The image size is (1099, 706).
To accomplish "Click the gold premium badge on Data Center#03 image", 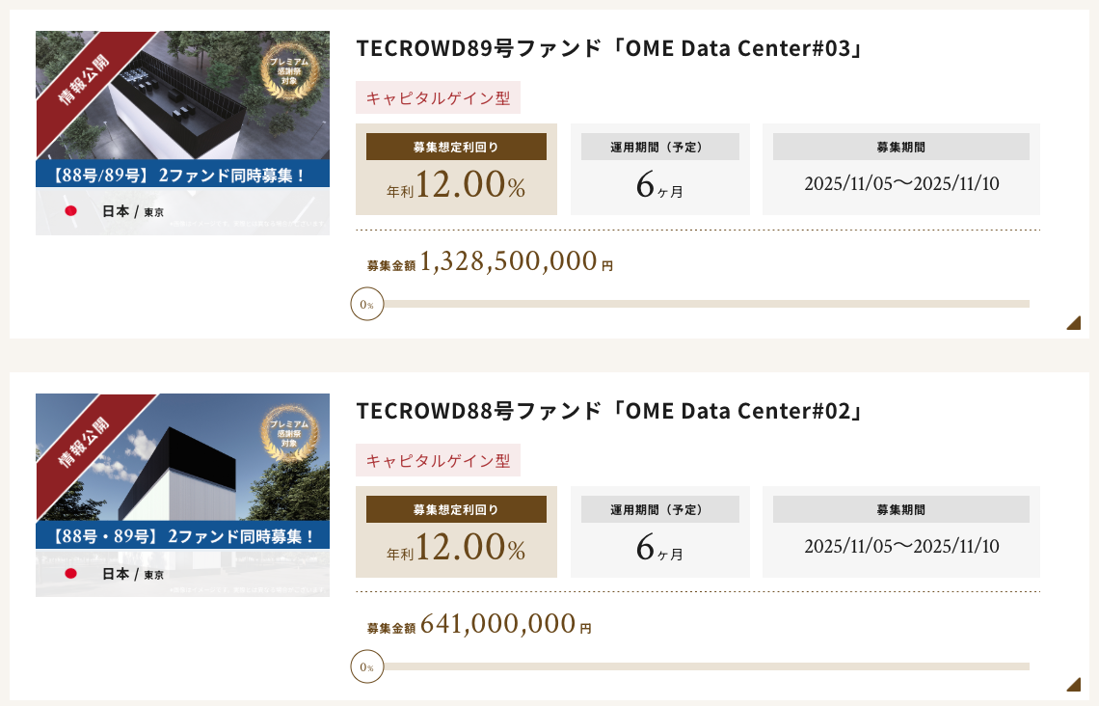I will tap(287, 74).
